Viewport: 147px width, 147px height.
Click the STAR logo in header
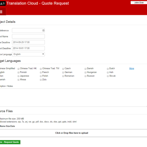[3, 4]
